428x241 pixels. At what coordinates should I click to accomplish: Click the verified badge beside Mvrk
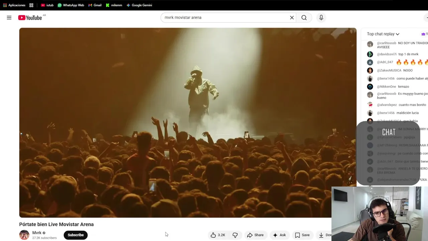(x=44, y=233)
